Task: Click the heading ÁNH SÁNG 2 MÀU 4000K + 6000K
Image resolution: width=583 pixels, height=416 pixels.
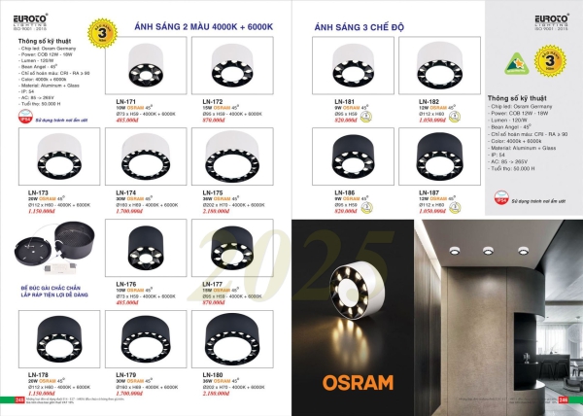Action: [204, 27]
